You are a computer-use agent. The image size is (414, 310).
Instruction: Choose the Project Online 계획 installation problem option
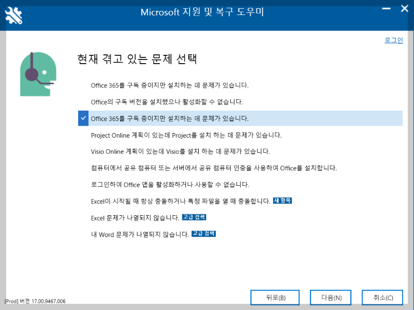coord(186,135)
